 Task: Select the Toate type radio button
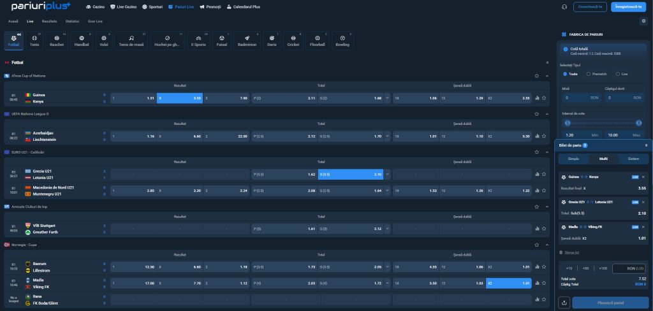tap(565, 74)
